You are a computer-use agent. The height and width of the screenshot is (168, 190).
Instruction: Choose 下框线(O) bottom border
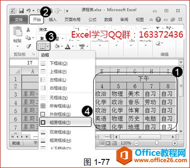click(x=67, y=63)
